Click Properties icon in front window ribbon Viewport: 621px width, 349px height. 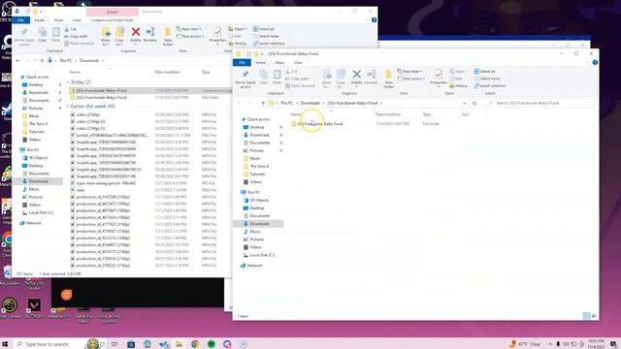coord(439,78)
